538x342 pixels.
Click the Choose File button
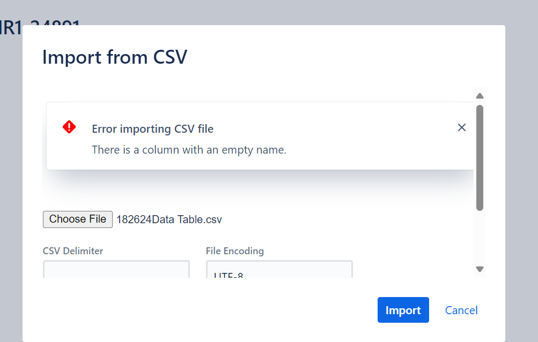point(78,219)
